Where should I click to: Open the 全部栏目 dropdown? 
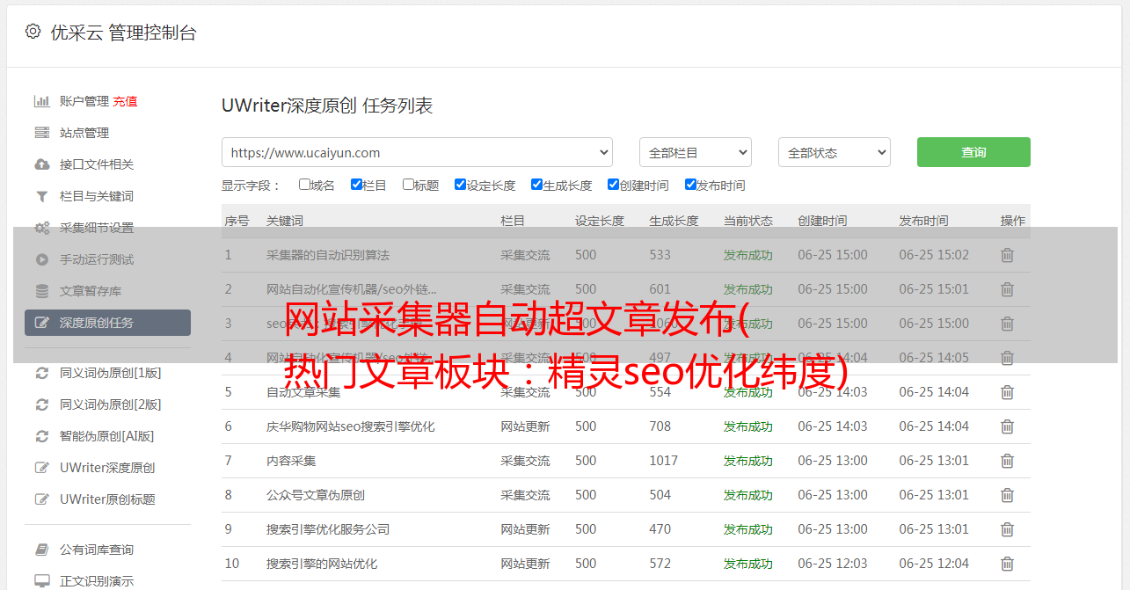[696, 152]
